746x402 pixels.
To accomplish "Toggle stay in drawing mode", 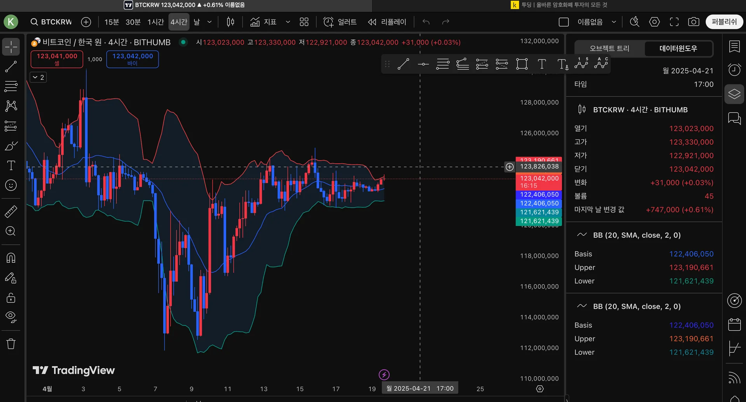I will coord(11,278).
